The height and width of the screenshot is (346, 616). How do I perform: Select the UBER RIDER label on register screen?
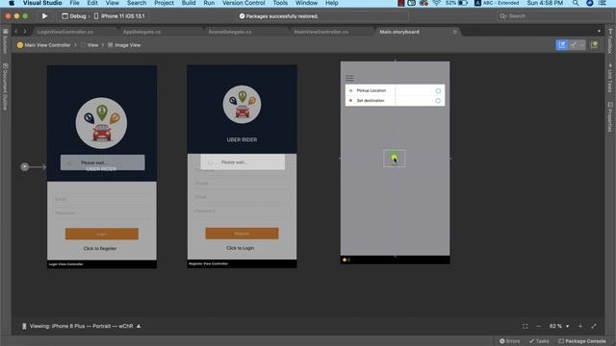click(242, 139)
